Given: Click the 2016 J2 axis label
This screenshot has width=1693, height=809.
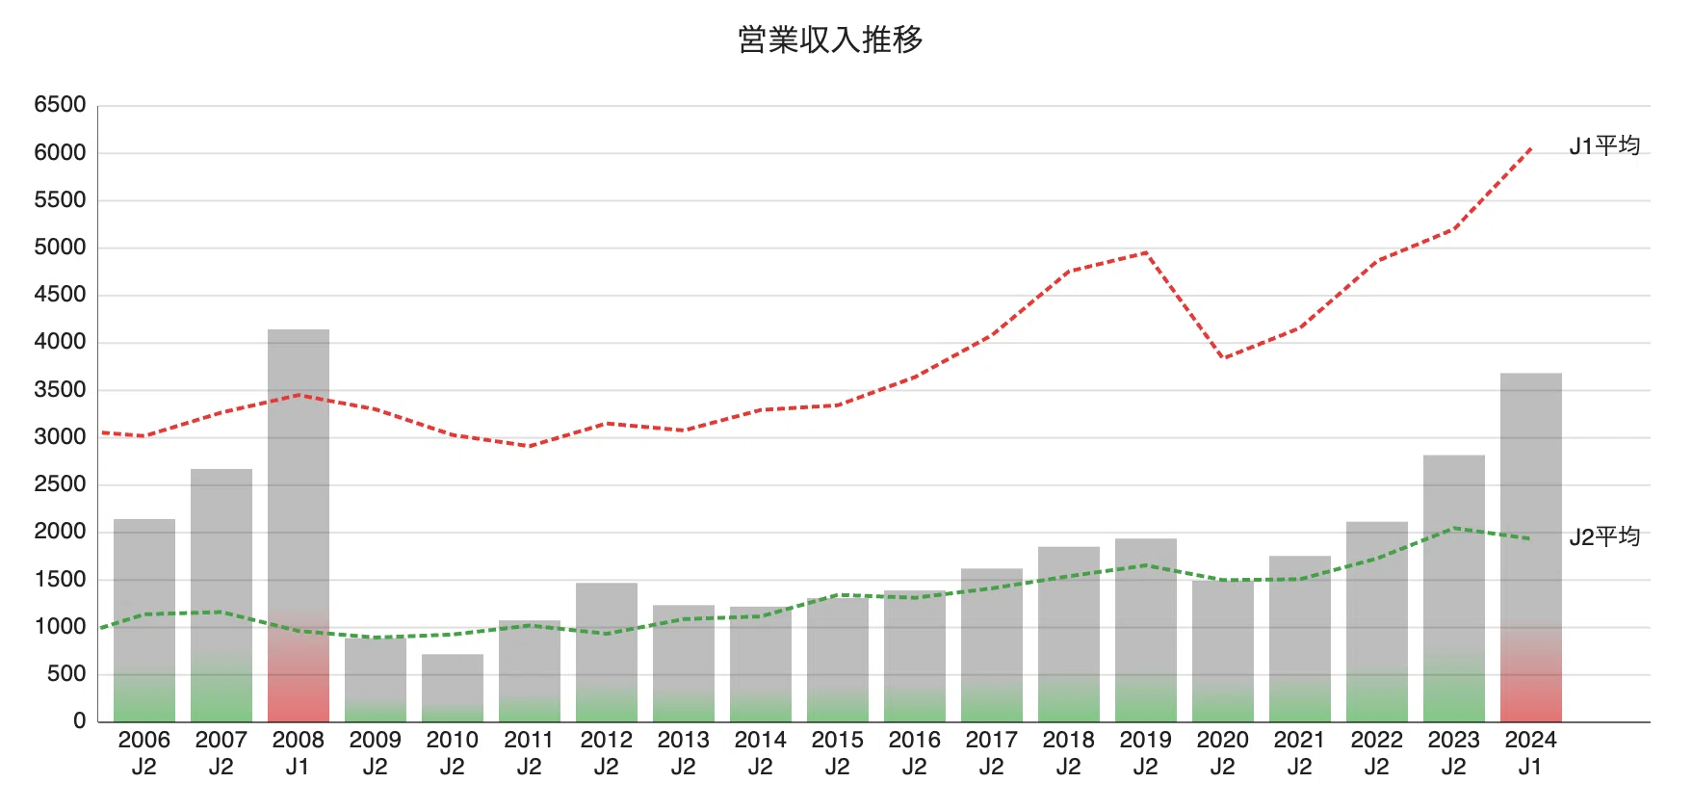Looking at the screenshot, I should click(x=915, y=753).
